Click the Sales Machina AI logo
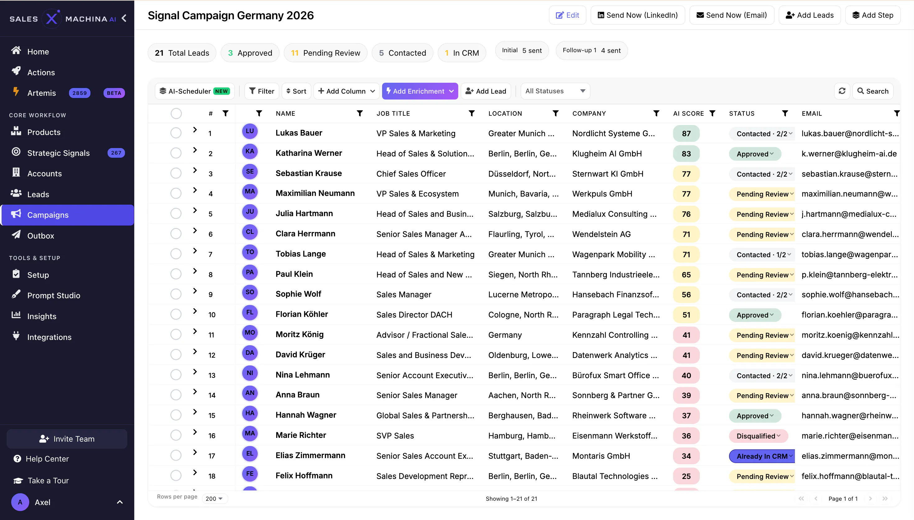This screenshot has height=520, width=914. 63,18
